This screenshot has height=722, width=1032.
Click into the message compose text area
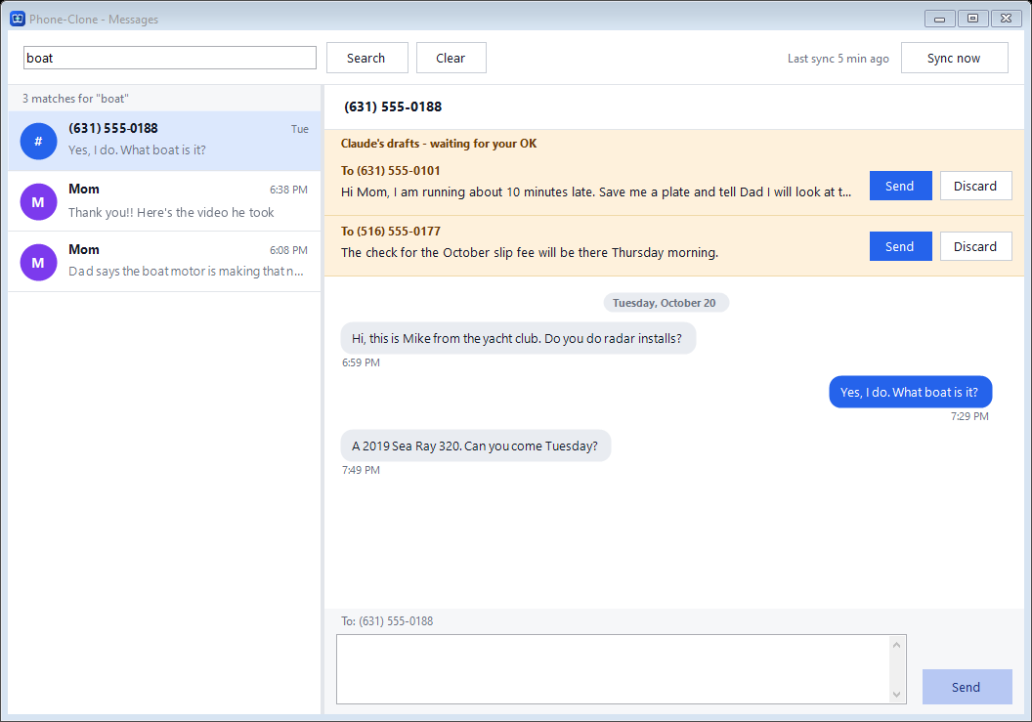pyautogui.click(x=613, y=669)
